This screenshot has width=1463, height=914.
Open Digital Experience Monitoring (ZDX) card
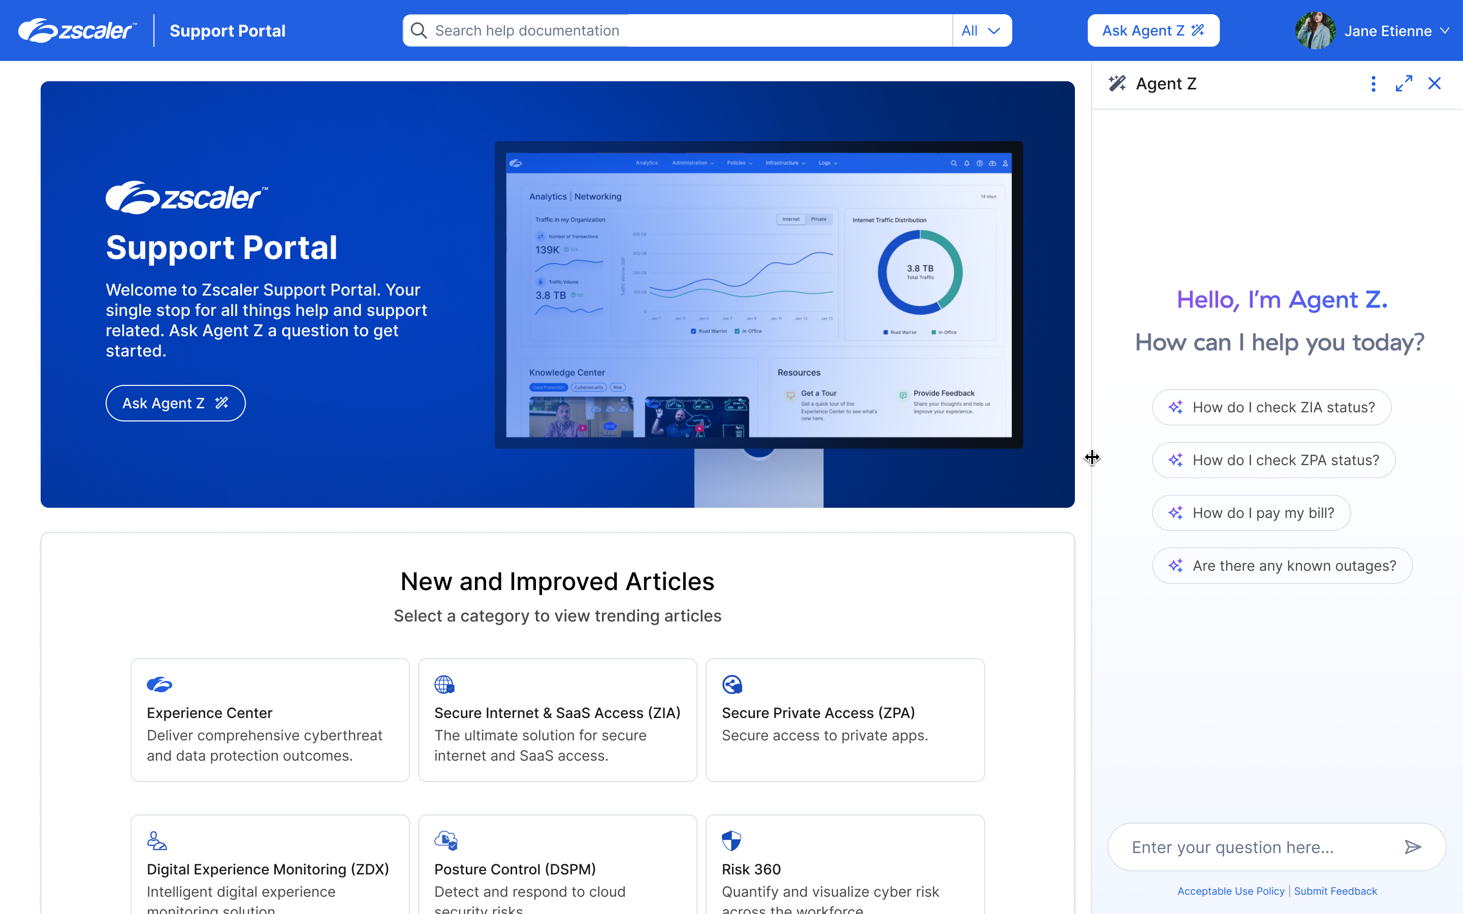pyautogui.click(x=270, y=864)
